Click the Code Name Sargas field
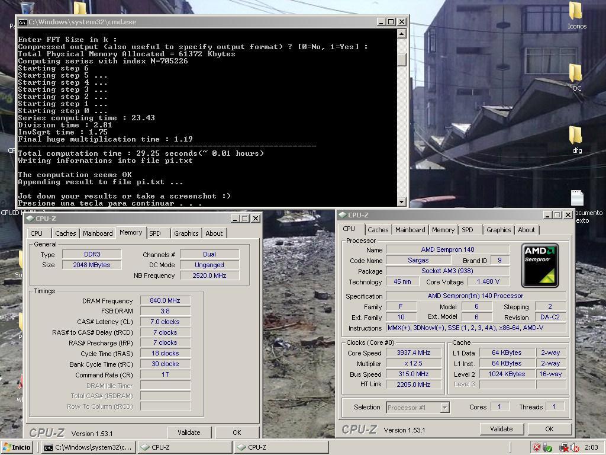606x455 pixels. click(x=418, y=261)
